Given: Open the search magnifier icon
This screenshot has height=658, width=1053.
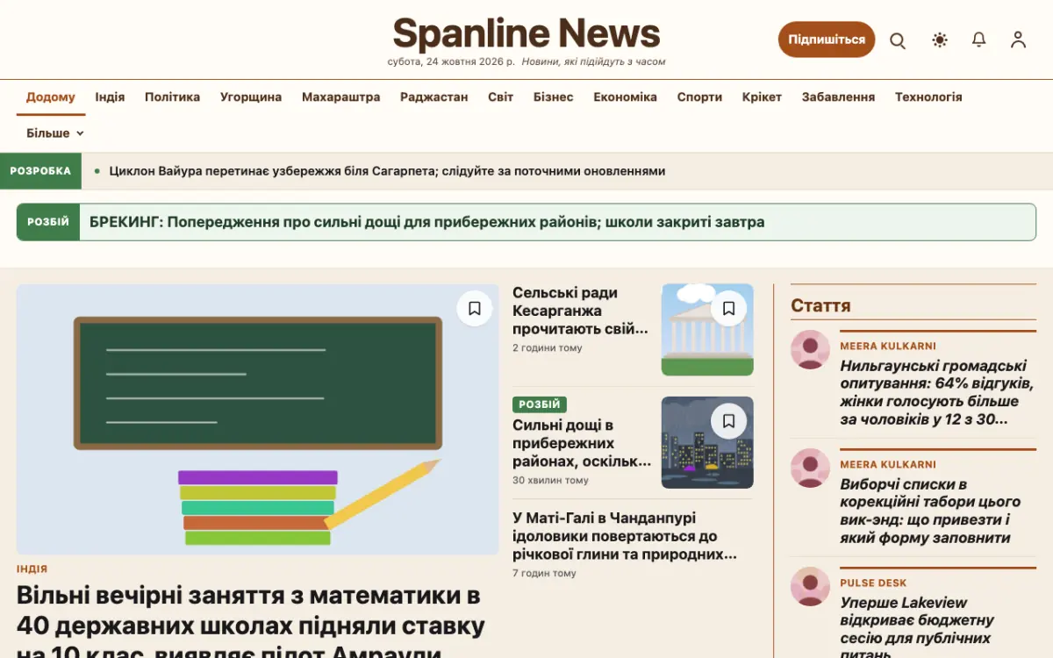Looking at the screenshot, I should tap(898, 40).
